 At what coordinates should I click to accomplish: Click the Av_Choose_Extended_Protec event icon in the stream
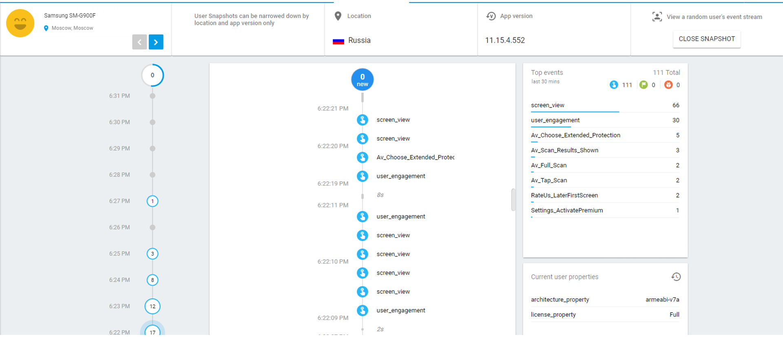[x=363, y=158]
